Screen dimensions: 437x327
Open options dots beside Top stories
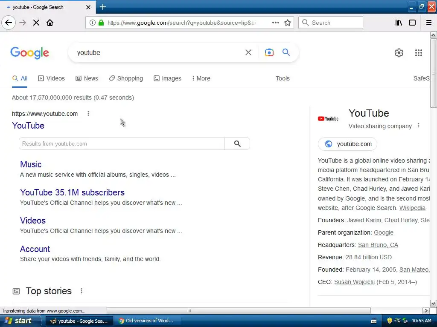[x=82, y=291]
